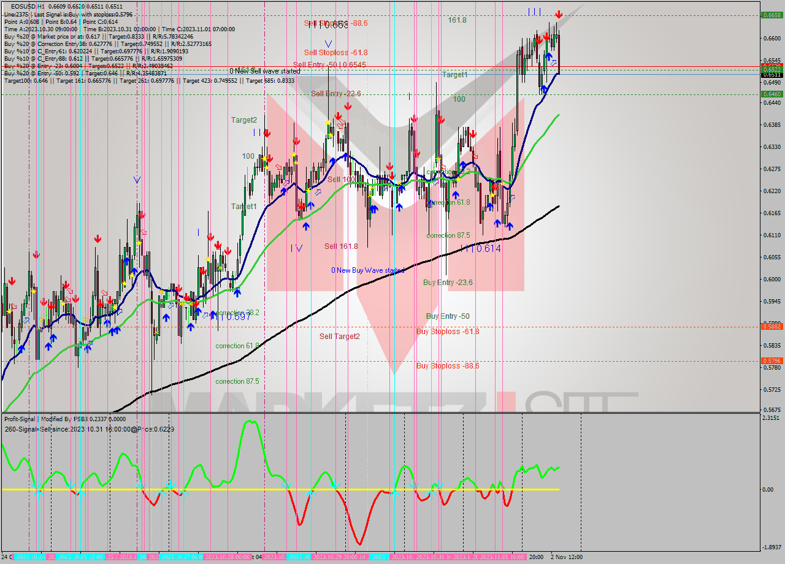Click the green 0.6522 price tag
The image size is (785, 564).
click(771, 69)
